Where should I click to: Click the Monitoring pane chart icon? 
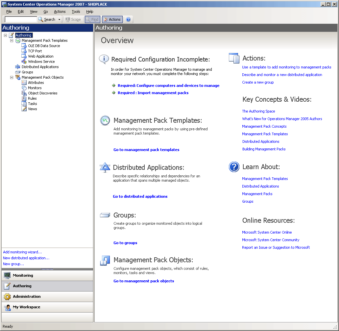point(7,275)
